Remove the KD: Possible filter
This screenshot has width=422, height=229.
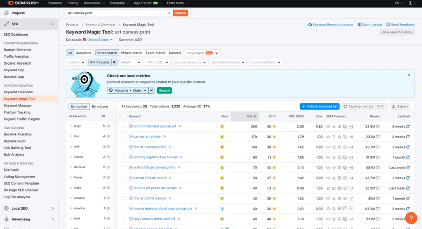click(115, 62)
